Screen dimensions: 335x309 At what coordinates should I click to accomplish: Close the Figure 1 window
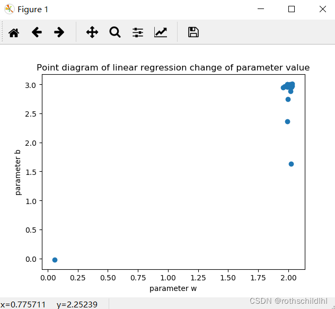[322, 9]
